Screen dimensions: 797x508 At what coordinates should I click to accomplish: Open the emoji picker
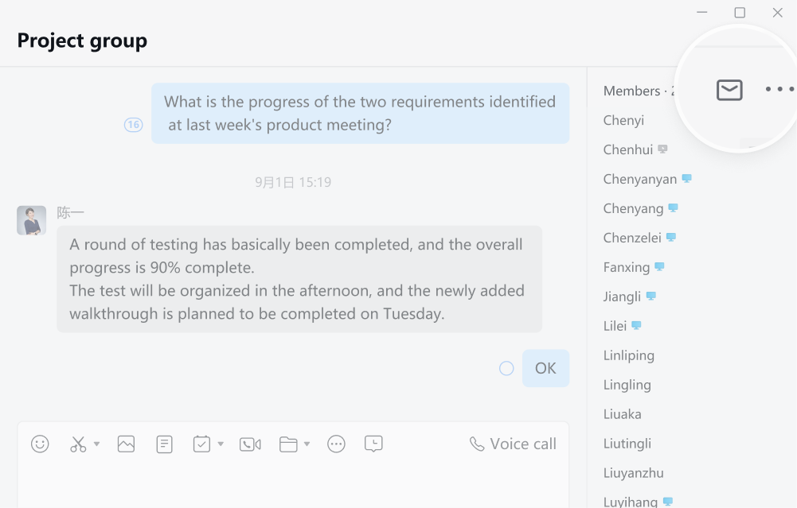(x=40, y=444)
